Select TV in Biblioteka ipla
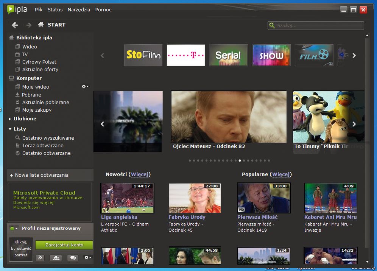 pyautogui.click(x=25, y=55)
